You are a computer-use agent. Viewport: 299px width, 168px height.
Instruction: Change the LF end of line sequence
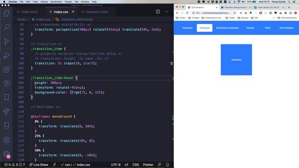tap(127, 165)
